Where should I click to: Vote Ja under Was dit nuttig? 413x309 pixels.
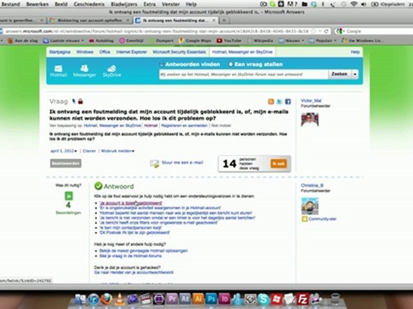pos(69,196)
